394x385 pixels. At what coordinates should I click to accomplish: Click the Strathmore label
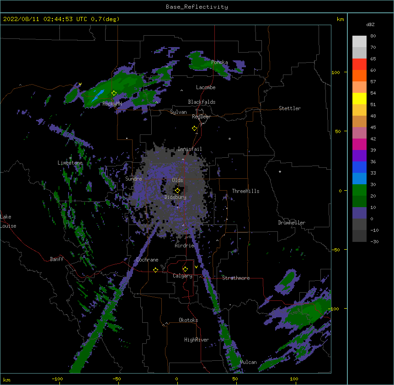(236, 278)
